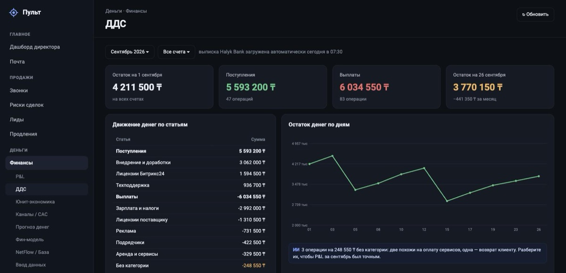Click the chart point for day 15

(x=447, y=201)
